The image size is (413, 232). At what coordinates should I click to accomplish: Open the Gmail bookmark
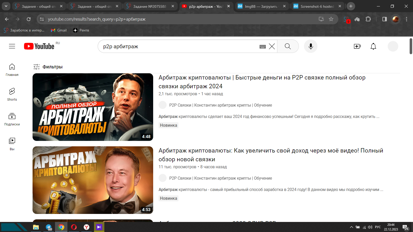point(59,30)
